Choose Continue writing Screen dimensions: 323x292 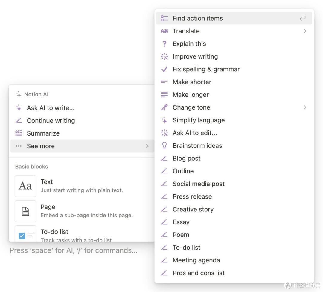click(x=82, y=121)
